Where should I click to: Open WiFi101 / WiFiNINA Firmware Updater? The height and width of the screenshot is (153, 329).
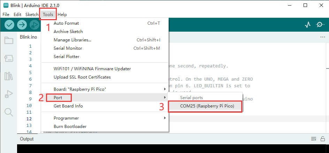coord(105,69)
